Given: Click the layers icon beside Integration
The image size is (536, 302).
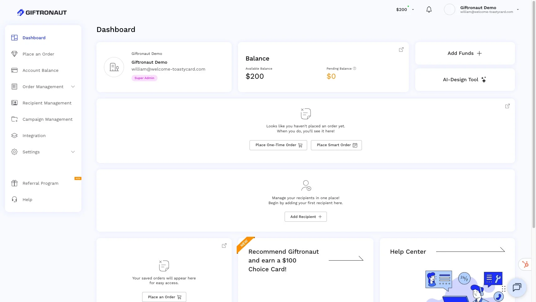Looking at the screenshot, I should coord(14,135).
